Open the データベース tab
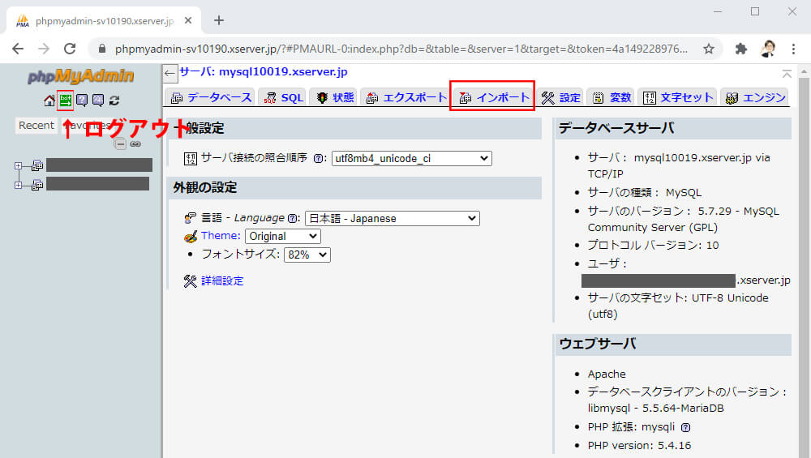Screen dimensions: 811x458 click(211, 97)
